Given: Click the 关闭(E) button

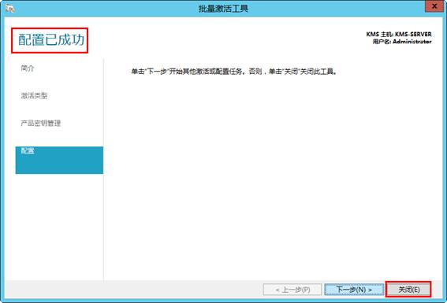Looking at the screenshot, I should (408, 290).
